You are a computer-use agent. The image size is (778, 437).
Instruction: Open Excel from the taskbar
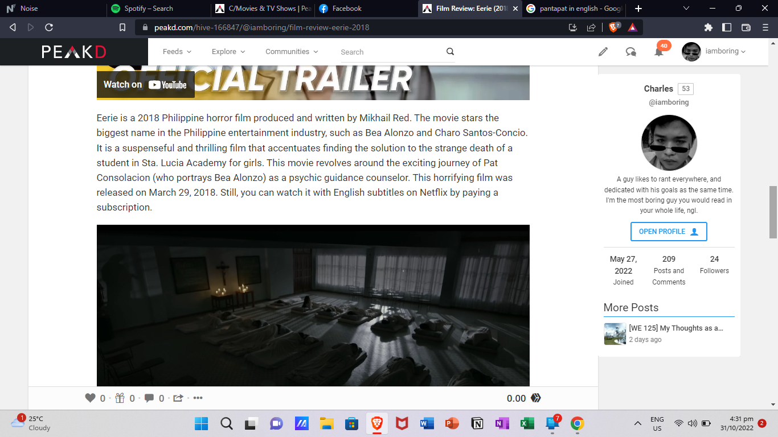coord(527,423)
